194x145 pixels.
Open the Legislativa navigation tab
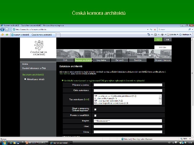coord(101,60)
